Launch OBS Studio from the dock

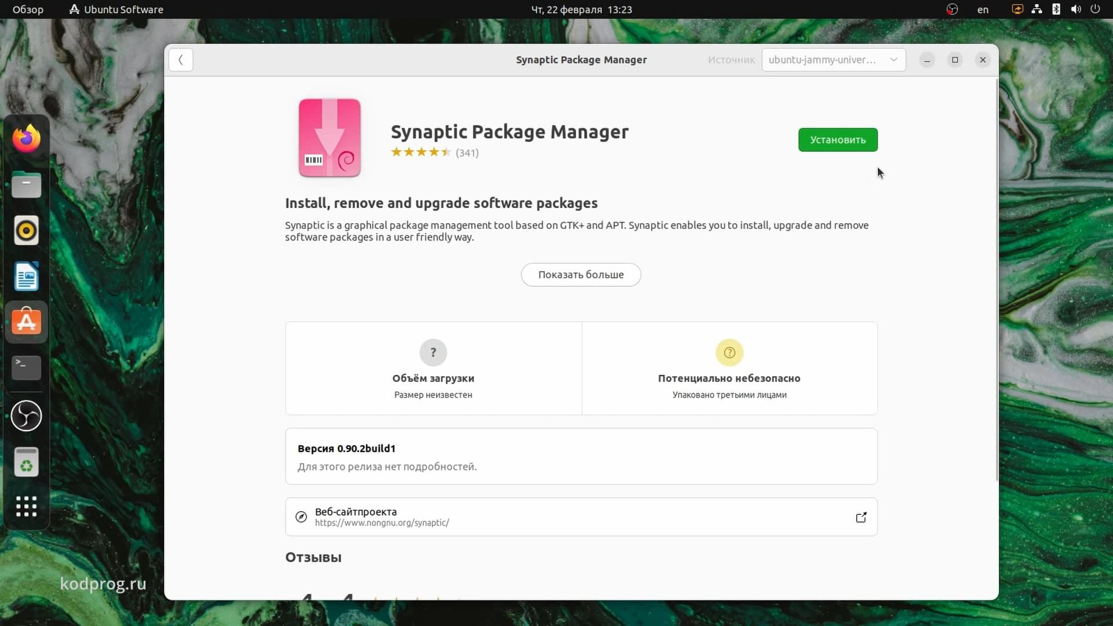[26, 416]
